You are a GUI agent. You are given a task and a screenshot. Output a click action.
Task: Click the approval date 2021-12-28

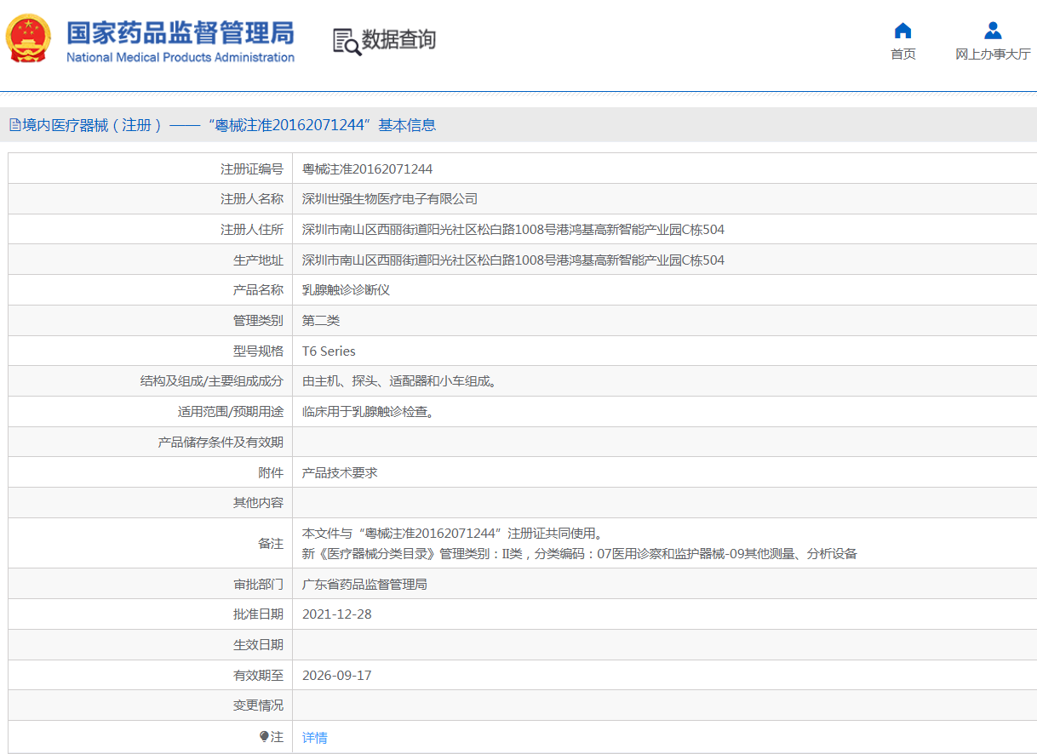click(x=337, y=614)
